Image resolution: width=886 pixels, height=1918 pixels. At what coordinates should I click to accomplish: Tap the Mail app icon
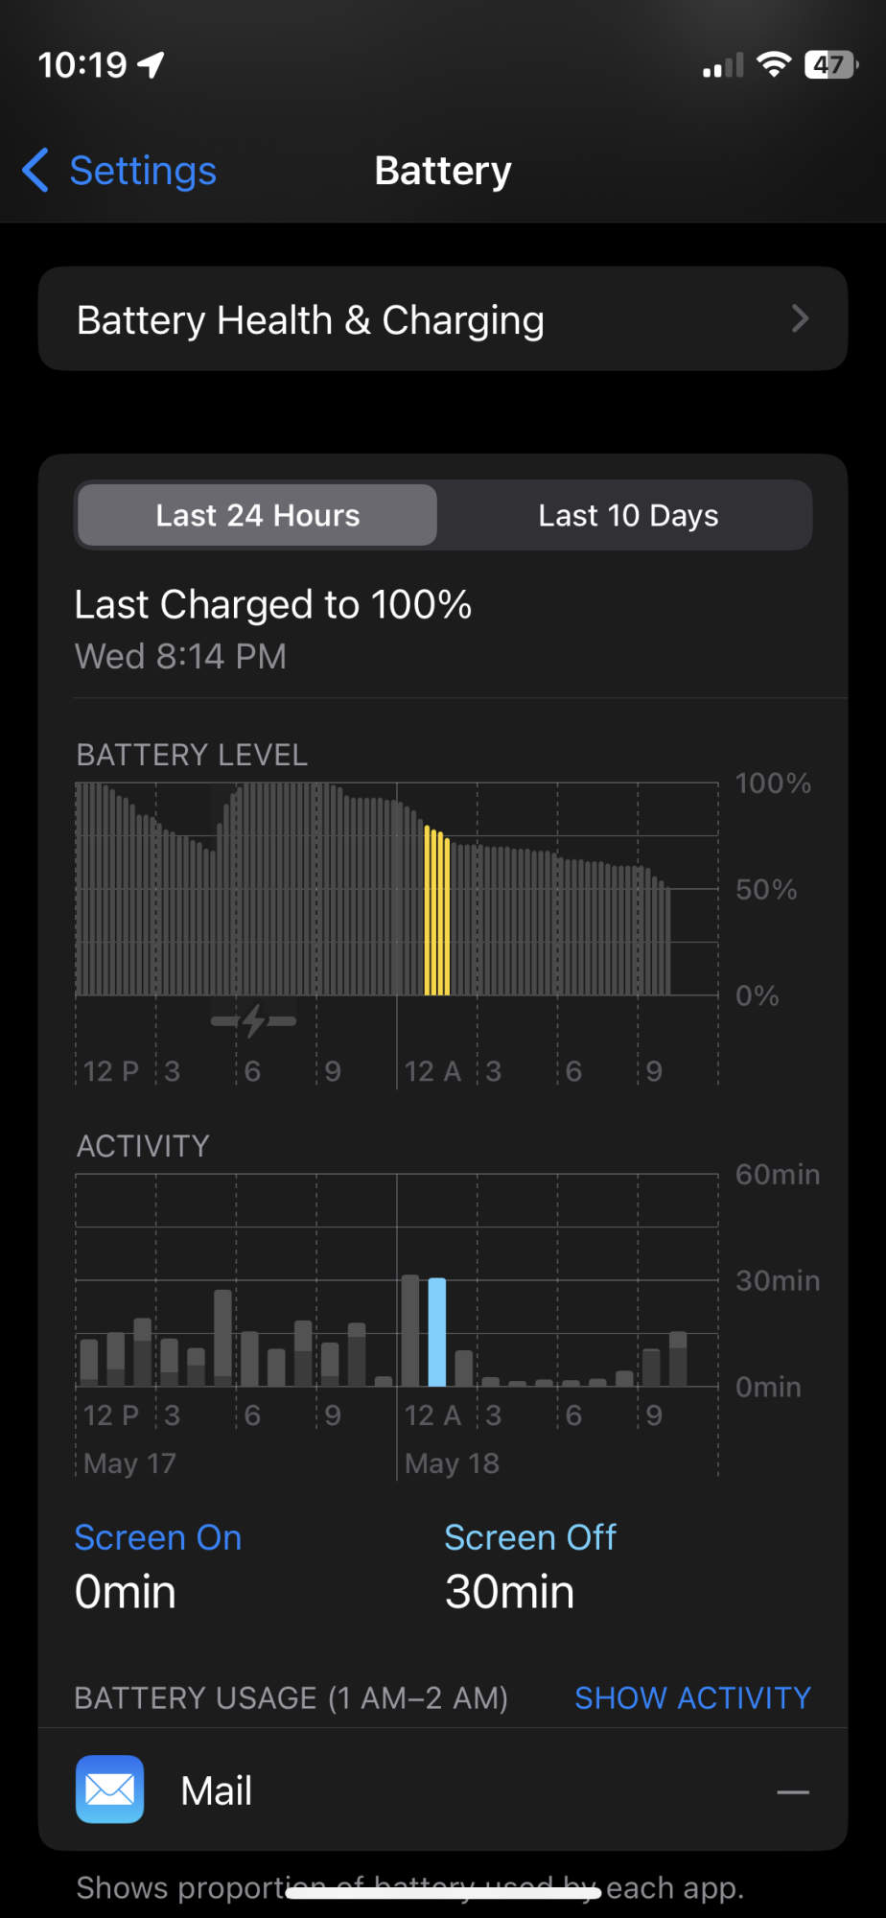(110, 1789)
